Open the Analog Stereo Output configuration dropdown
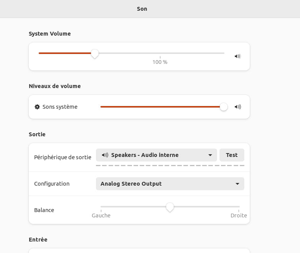Image resolution: width=300 pixels, height=253 pixels. click(170, 184)
